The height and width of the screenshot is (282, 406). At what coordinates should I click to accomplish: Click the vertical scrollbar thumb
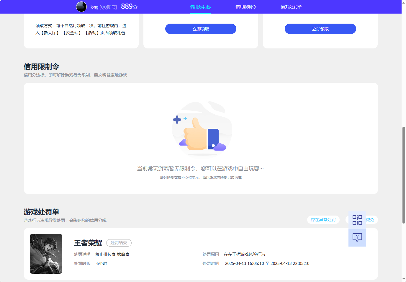(404, 175)
